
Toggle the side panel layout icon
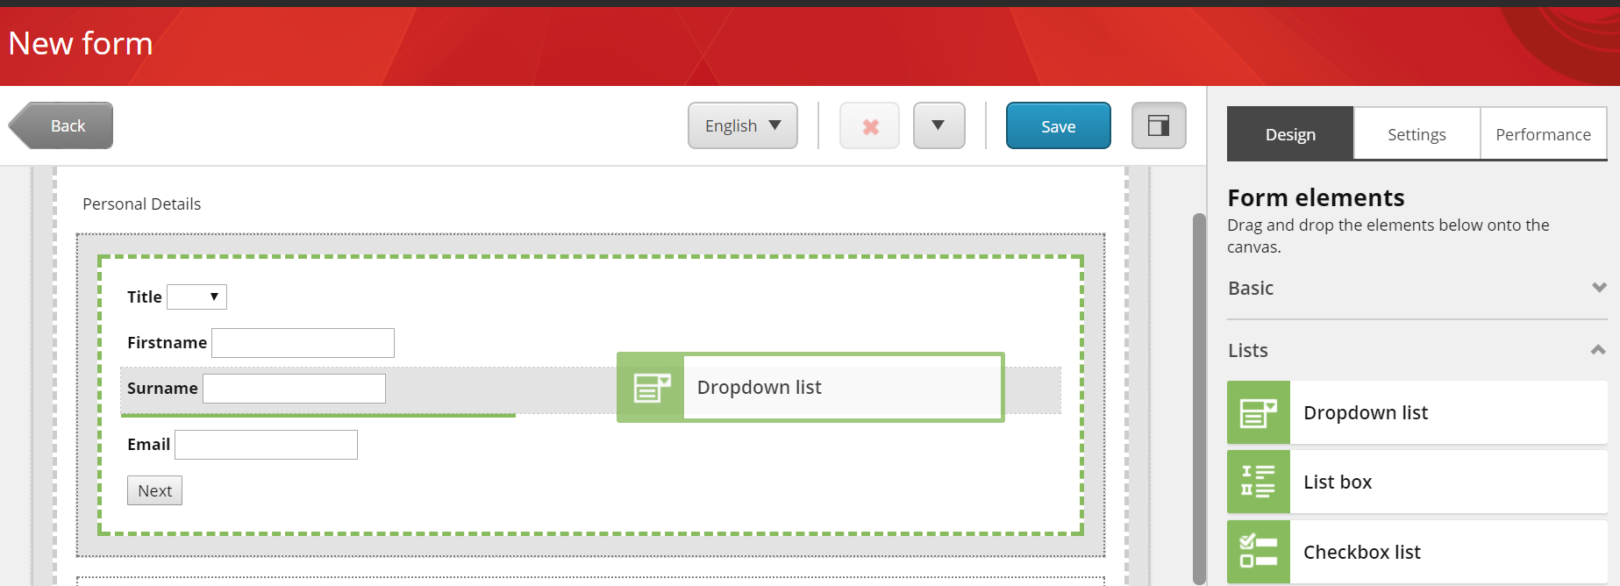click(1159, 125)
